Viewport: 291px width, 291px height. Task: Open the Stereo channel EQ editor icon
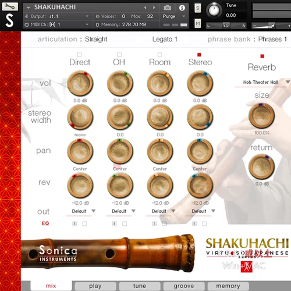coord(194,223)
